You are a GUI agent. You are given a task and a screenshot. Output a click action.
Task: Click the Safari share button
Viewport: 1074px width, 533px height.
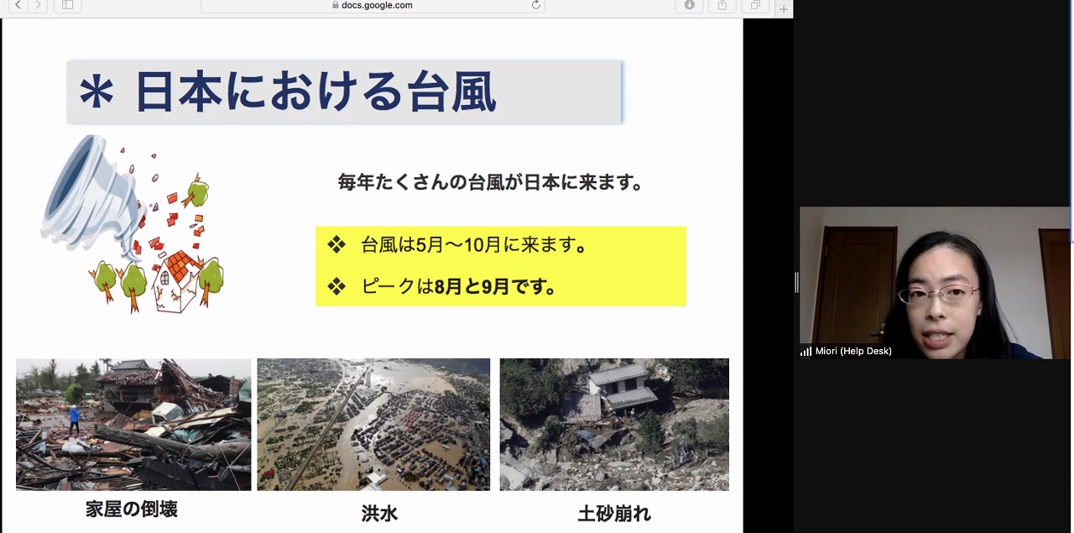722,5
